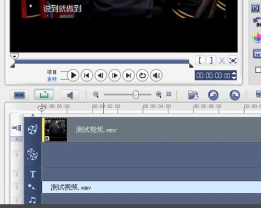Zoom in on the timeline
This screenshot has width=261, height=208.
(159, 95)
